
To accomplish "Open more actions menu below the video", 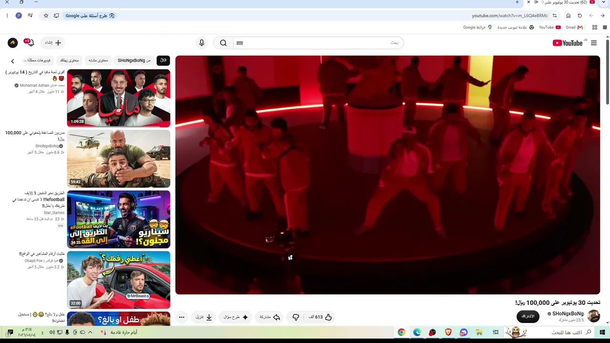I will [182, 317].
